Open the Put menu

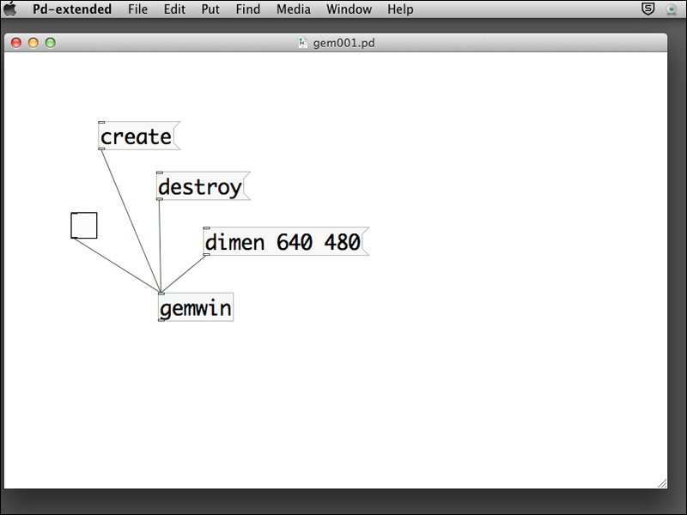(x=210, y=9)
